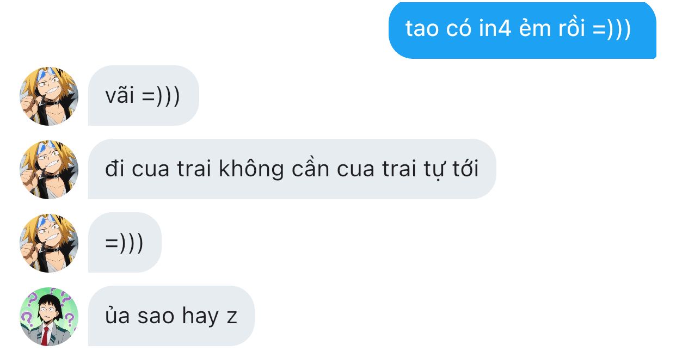The image size is (676, 351).
Task: Click the letter "z" ending the last message
Action: pos(232,317)
